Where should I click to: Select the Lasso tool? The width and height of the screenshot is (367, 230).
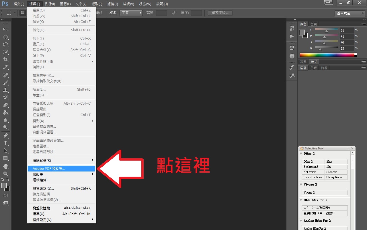point(5,44)
